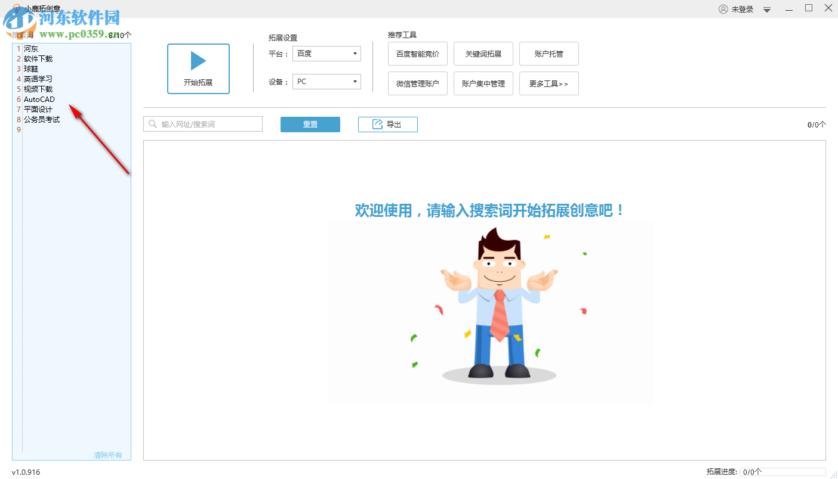Expand the arrow menu beside 未登录
The height and width of the screenshot is (479, 838).
point(766,9)
